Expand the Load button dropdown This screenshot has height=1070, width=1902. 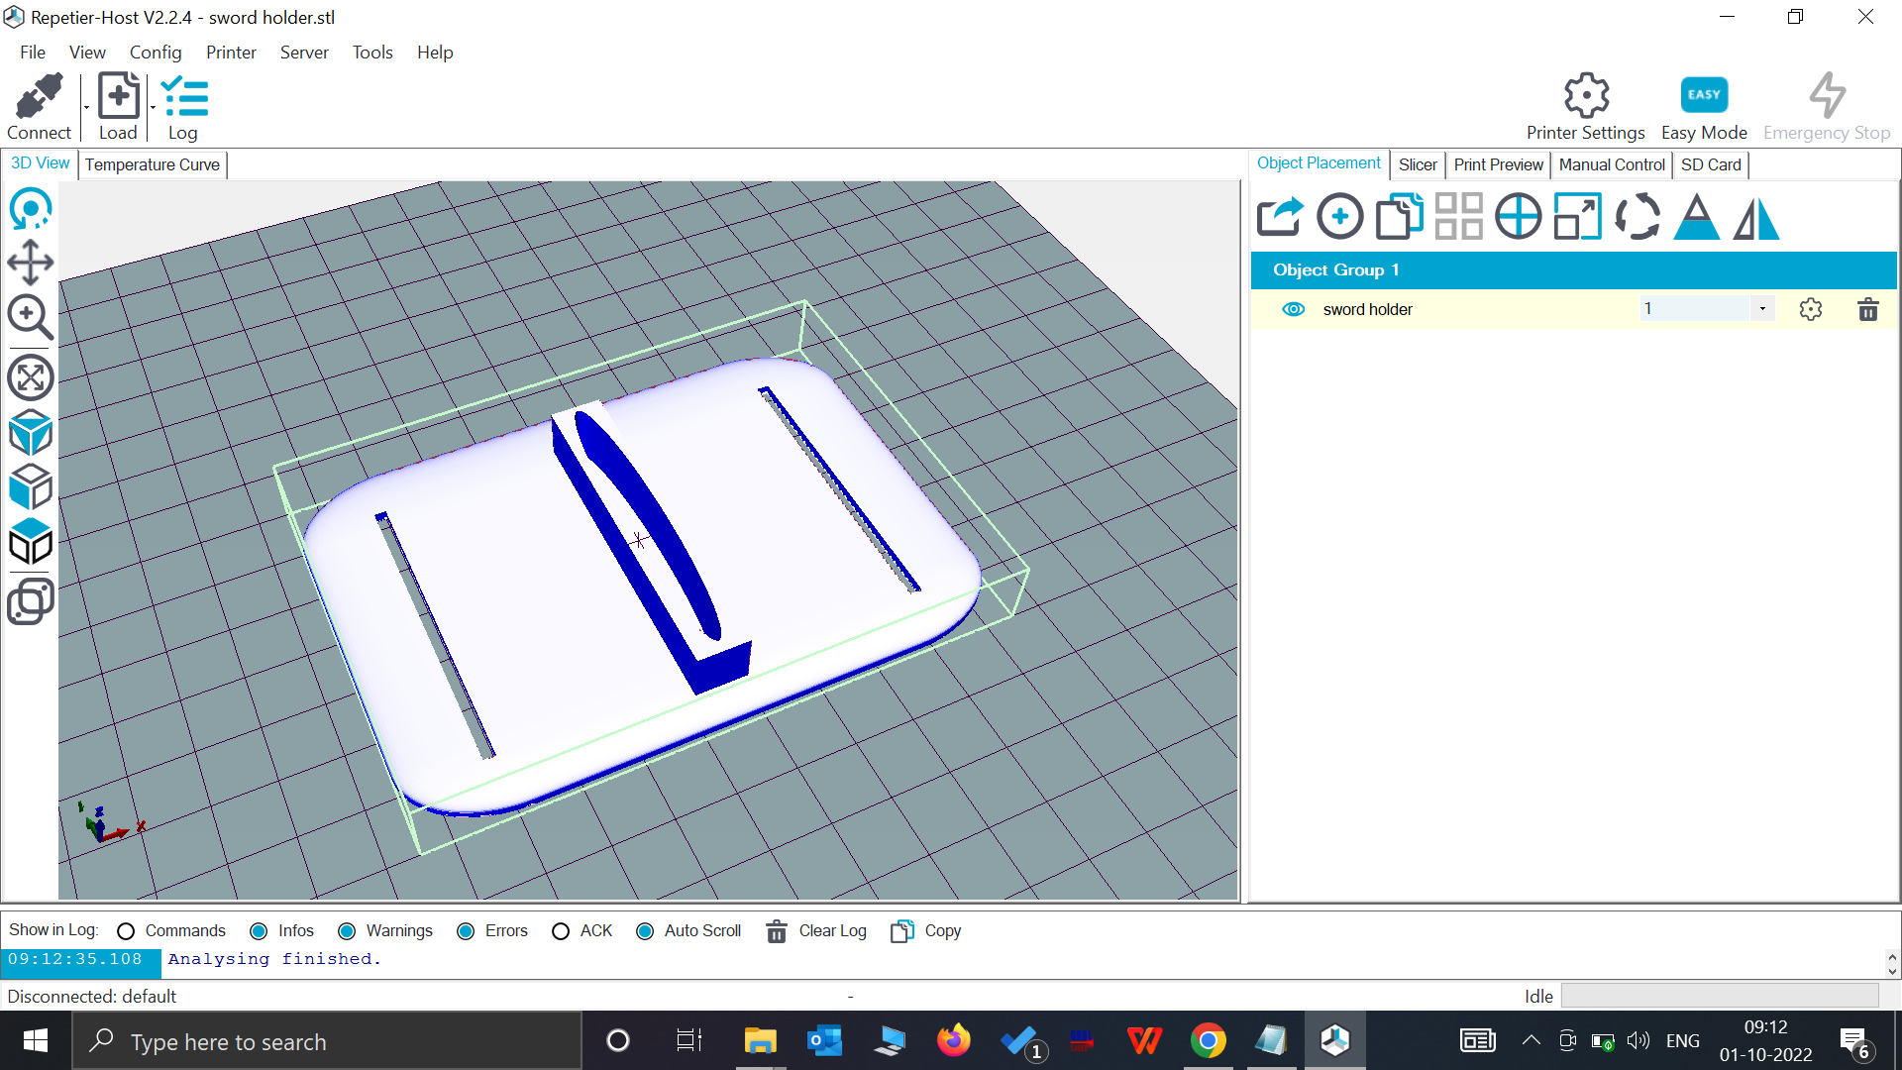[152, 107]
